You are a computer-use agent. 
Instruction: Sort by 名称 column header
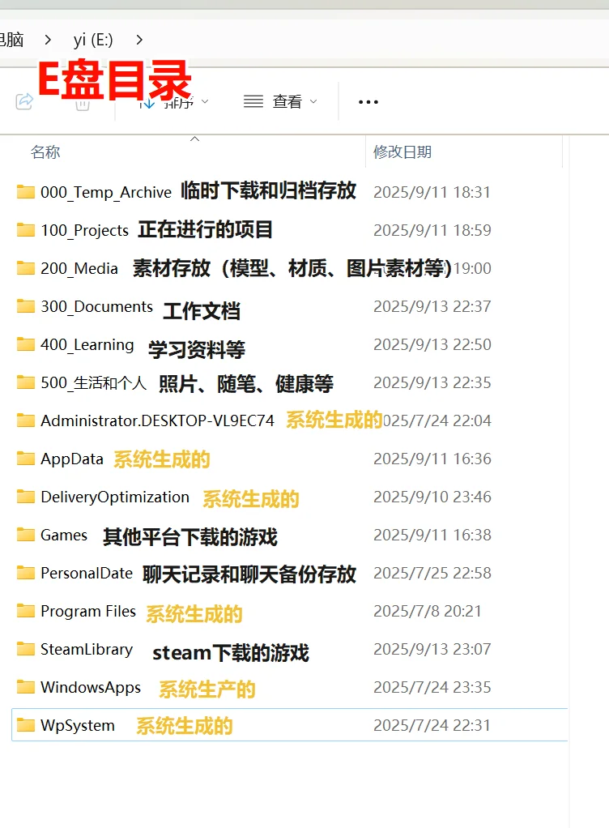click(x=45, y=152)
